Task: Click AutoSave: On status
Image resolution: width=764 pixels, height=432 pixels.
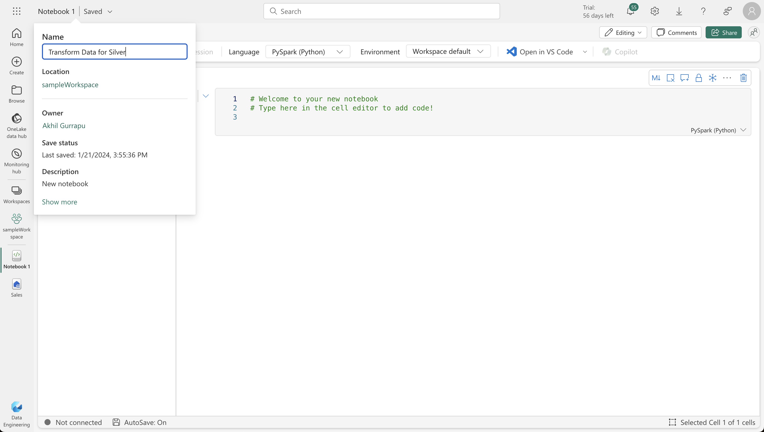Action: [x=140, y=422]
